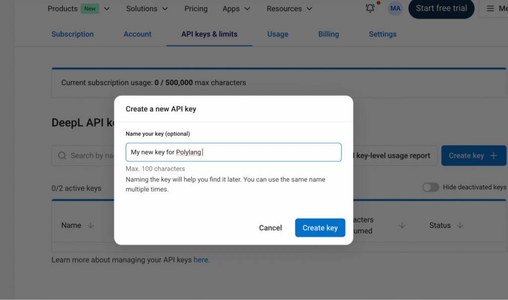
Task: Enable the Hide deactivated keys toggle
Action: pyautogui.click(x=431, y=187)
